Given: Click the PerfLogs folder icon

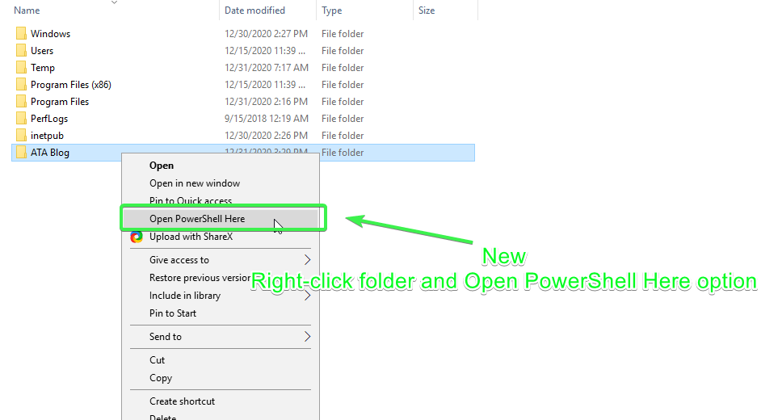Looking at the screenshot, I should coord(21,119).
